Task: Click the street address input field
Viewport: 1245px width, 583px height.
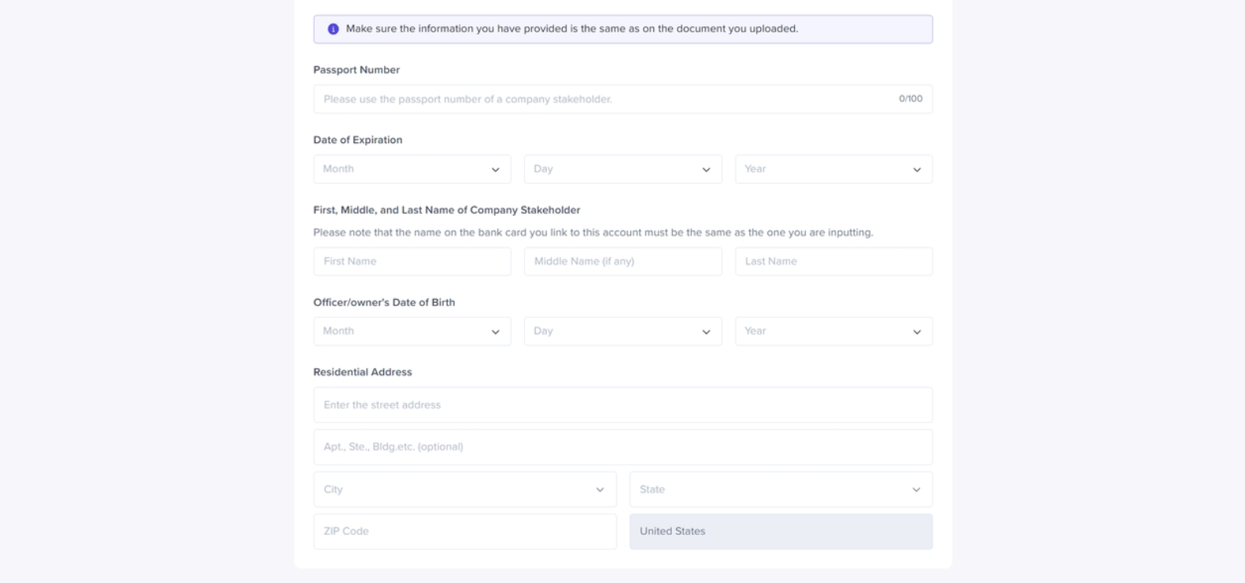Action: coord(622,405)
